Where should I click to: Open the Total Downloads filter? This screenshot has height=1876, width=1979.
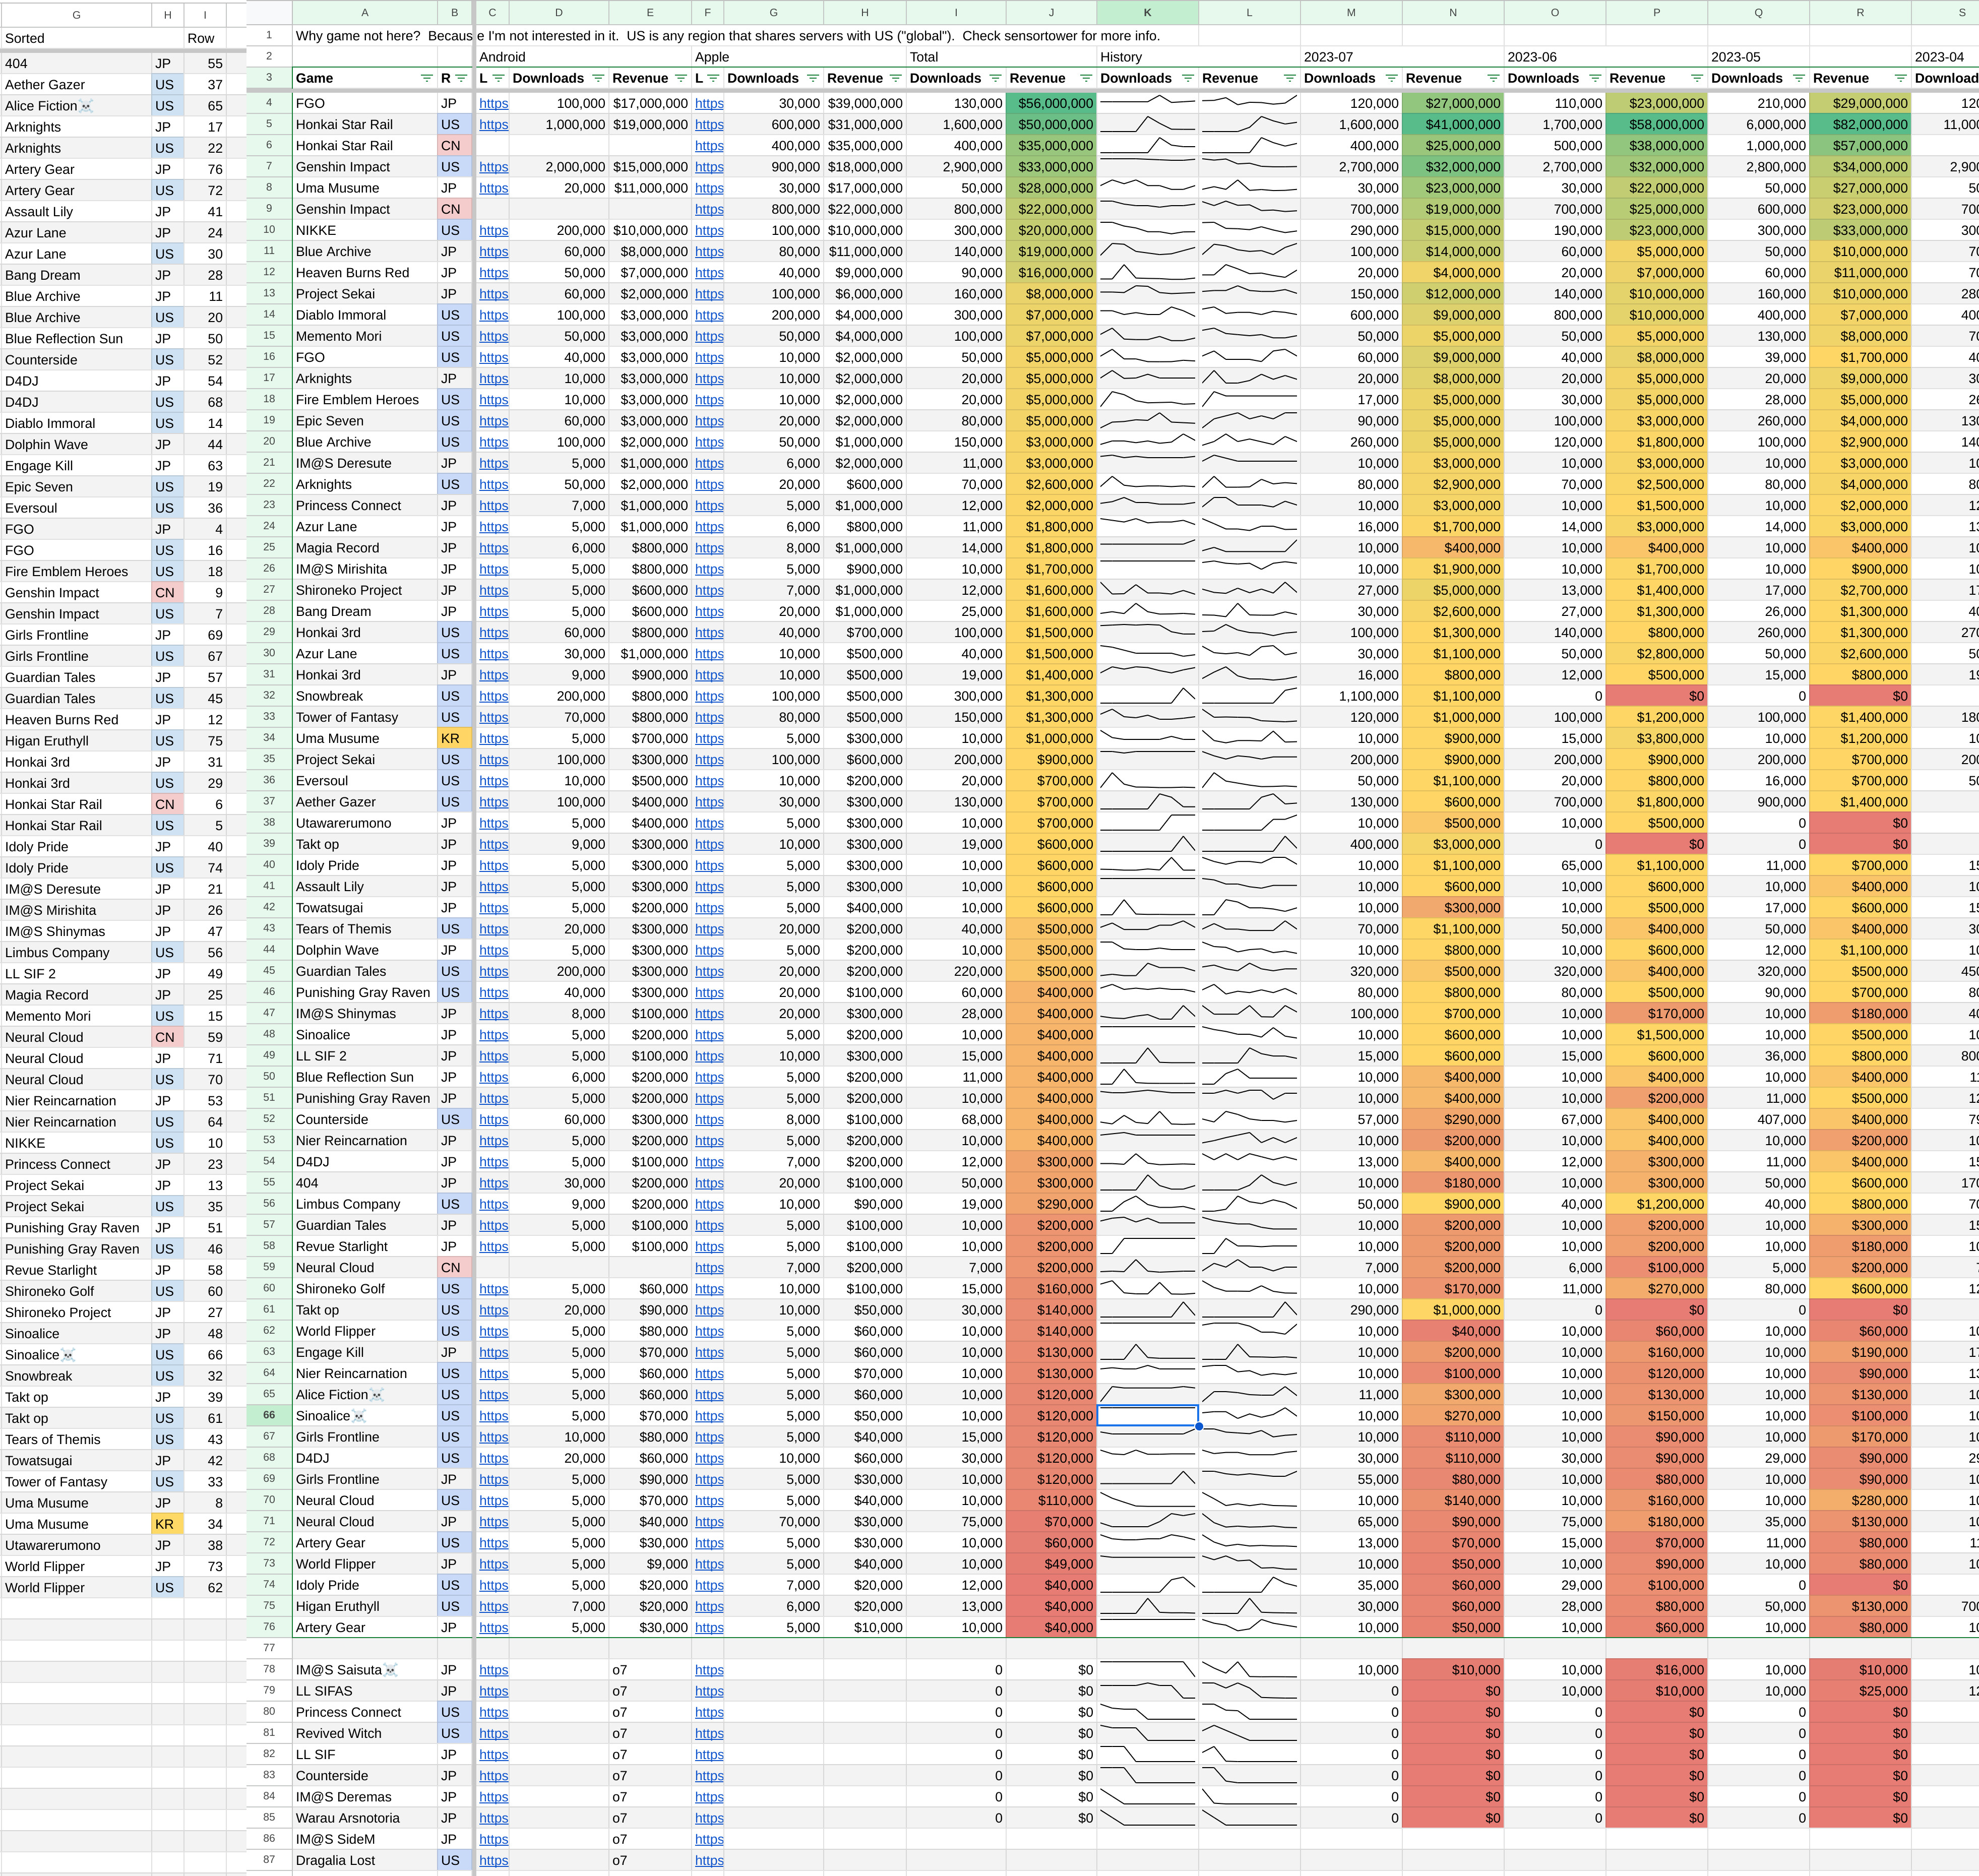point(995,78)
